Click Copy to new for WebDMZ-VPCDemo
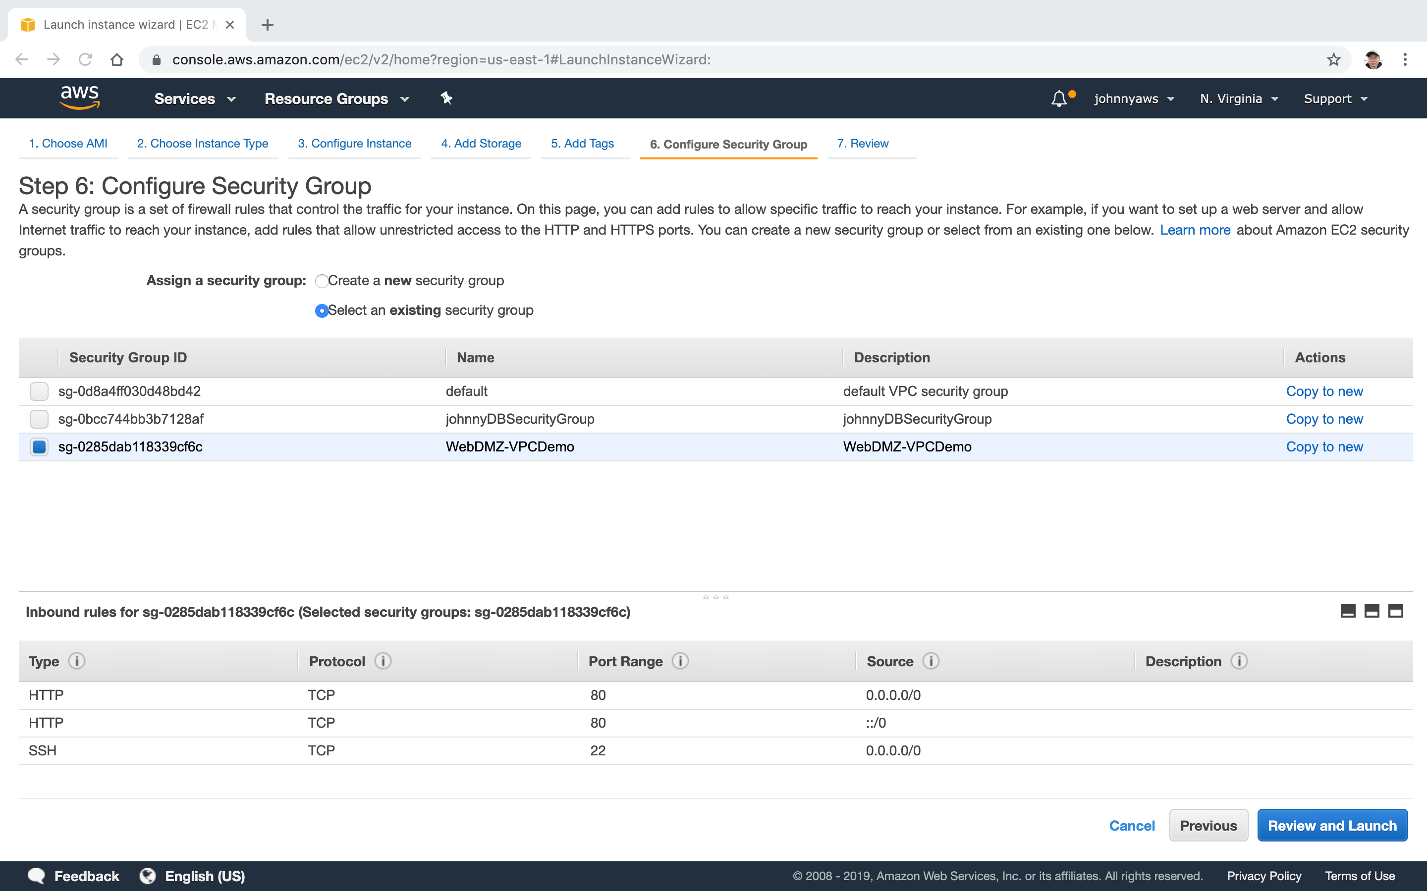The image size is (1427, 891). tap(1324, 446)
